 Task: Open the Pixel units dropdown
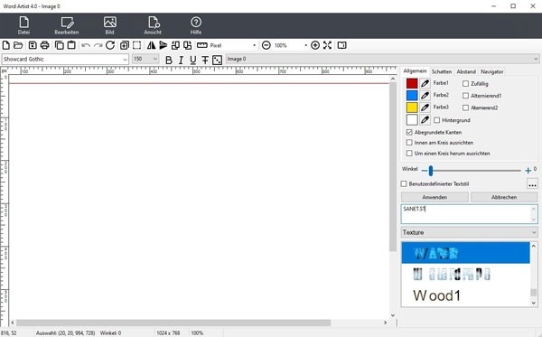255,45
